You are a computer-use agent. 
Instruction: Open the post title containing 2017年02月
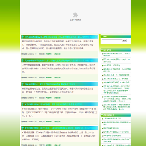[x=53, y=104]
